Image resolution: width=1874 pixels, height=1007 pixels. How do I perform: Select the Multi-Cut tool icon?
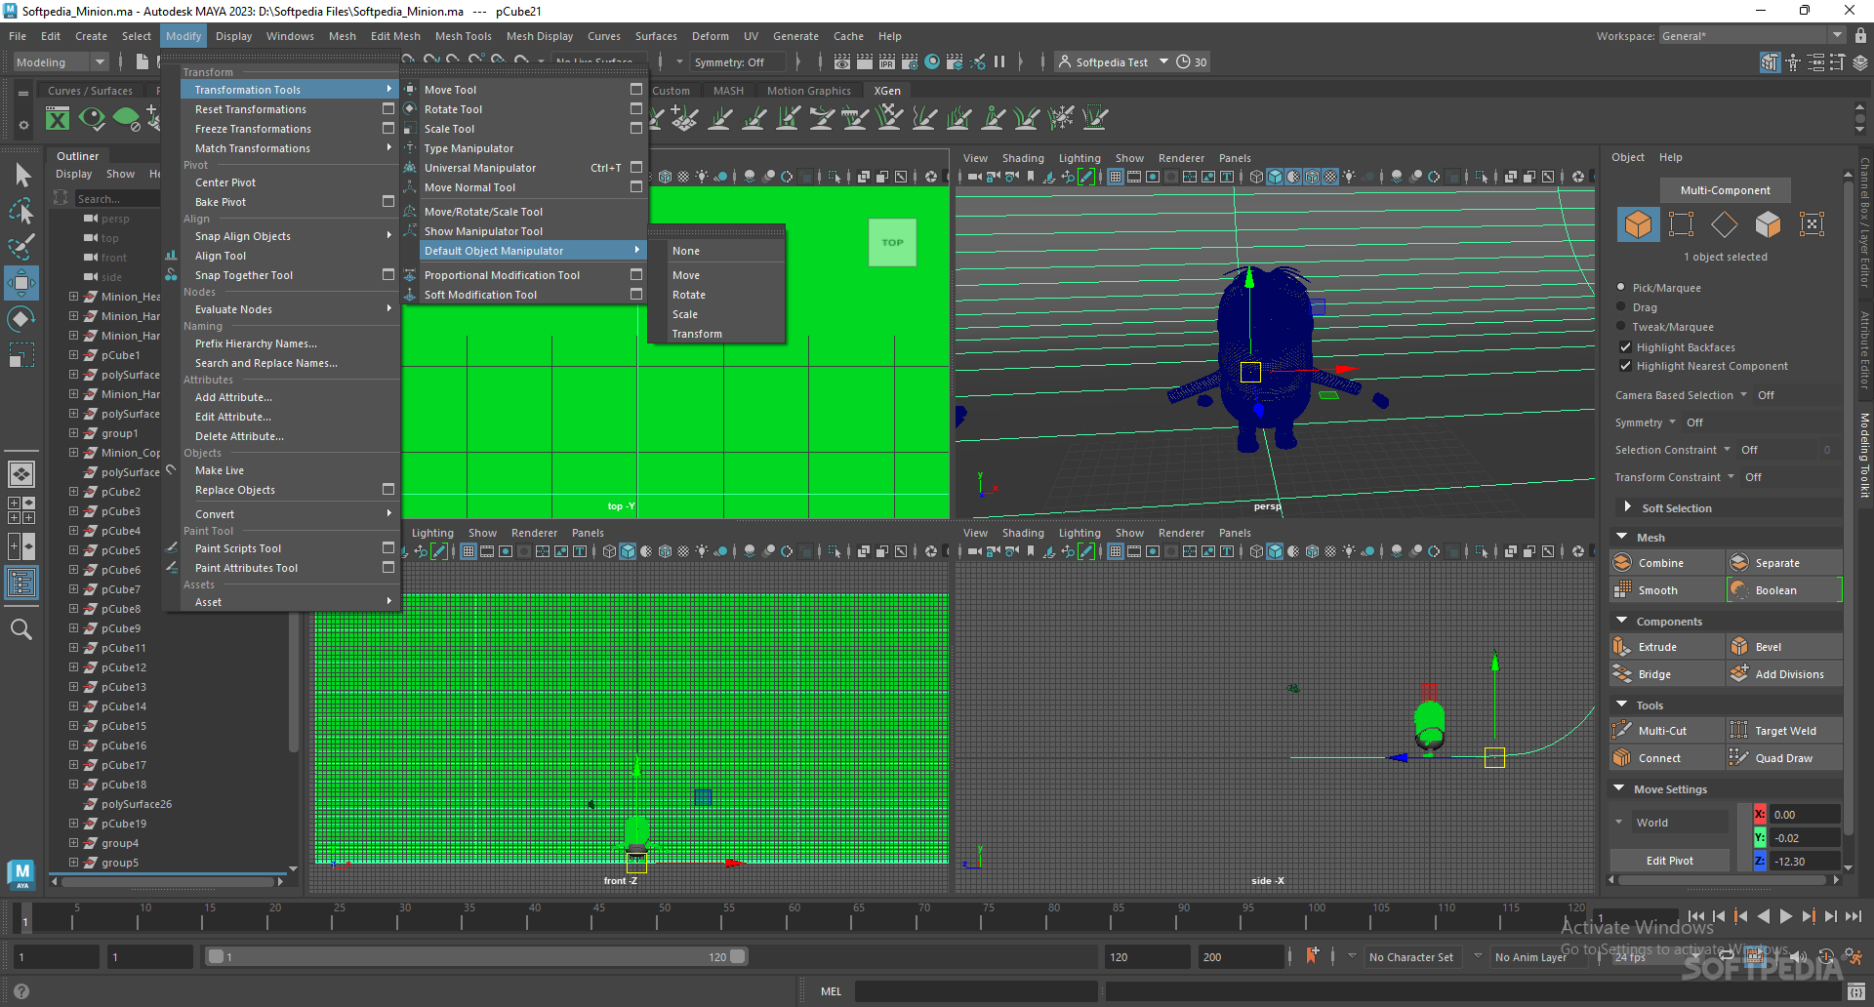(x=1622, y=731)
